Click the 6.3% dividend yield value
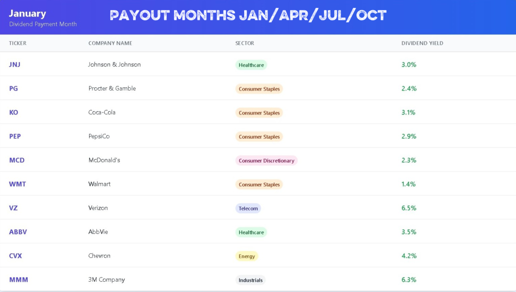This screenshot has width=516, height=292. pyautogui.click(x=409, y=279)
